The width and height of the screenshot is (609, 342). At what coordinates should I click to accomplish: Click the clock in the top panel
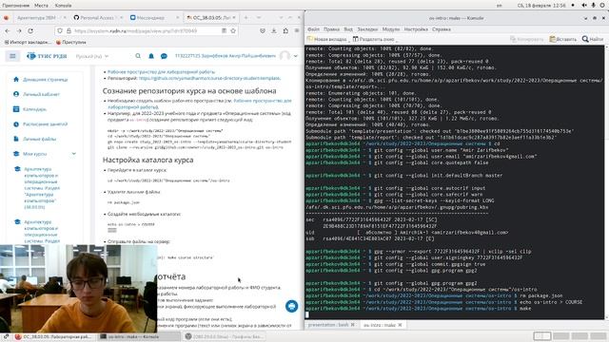[541, 6]
